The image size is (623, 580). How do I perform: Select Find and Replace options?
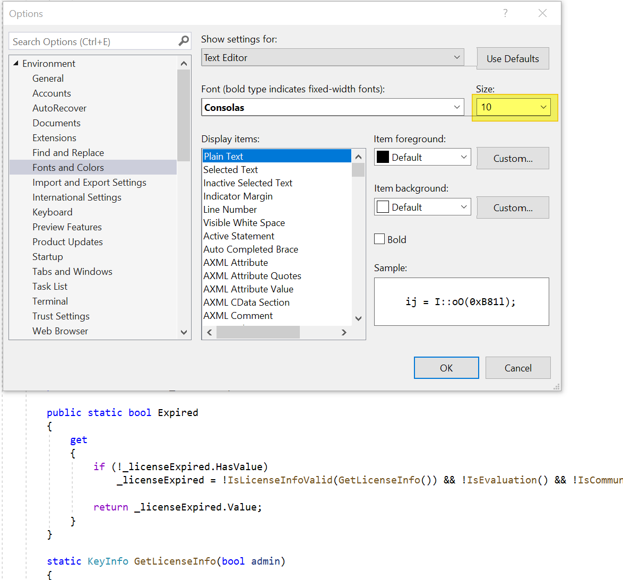(68, 153)
